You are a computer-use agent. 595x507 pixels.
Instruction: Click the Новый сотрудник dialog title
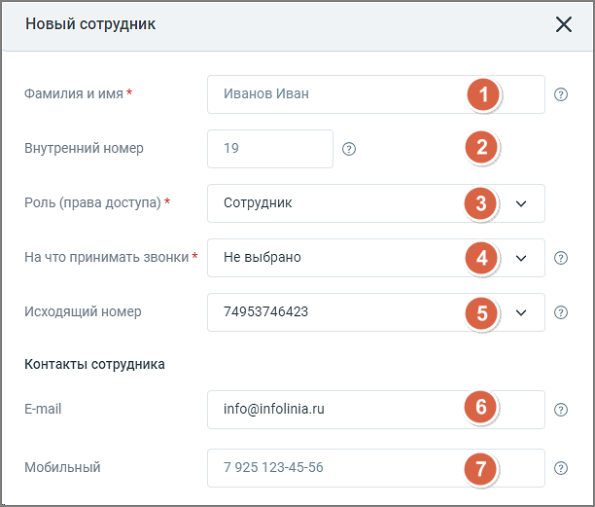90,24
